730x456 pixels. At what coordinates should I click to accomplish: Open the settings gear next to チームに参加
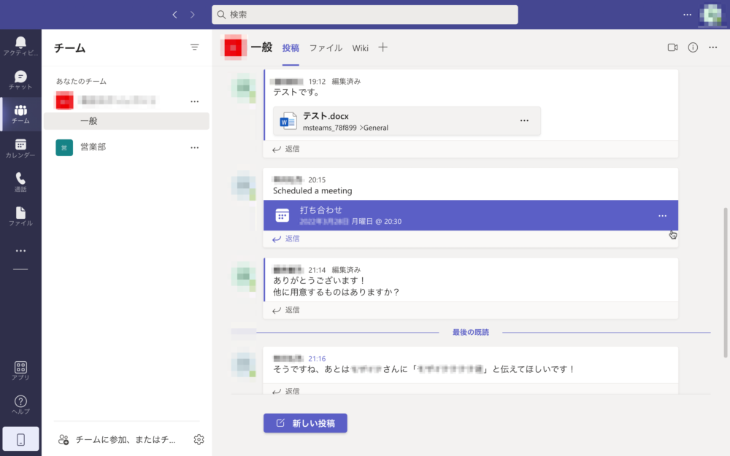[199, 439]
